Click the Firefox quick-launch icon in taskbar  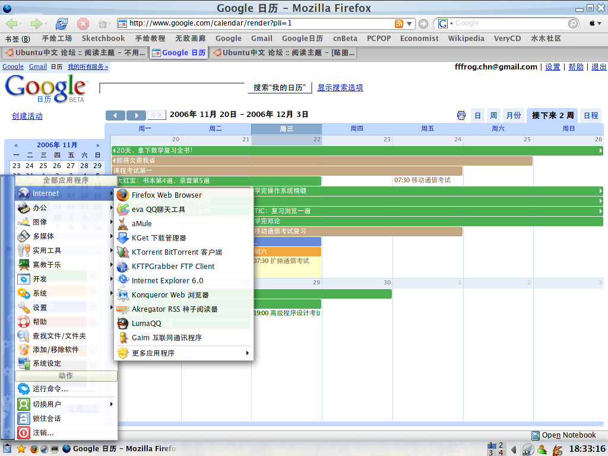34,449
